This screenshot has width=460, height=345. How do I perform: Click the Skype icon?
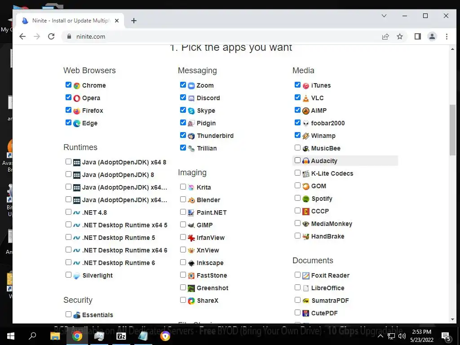click(191, 111)
